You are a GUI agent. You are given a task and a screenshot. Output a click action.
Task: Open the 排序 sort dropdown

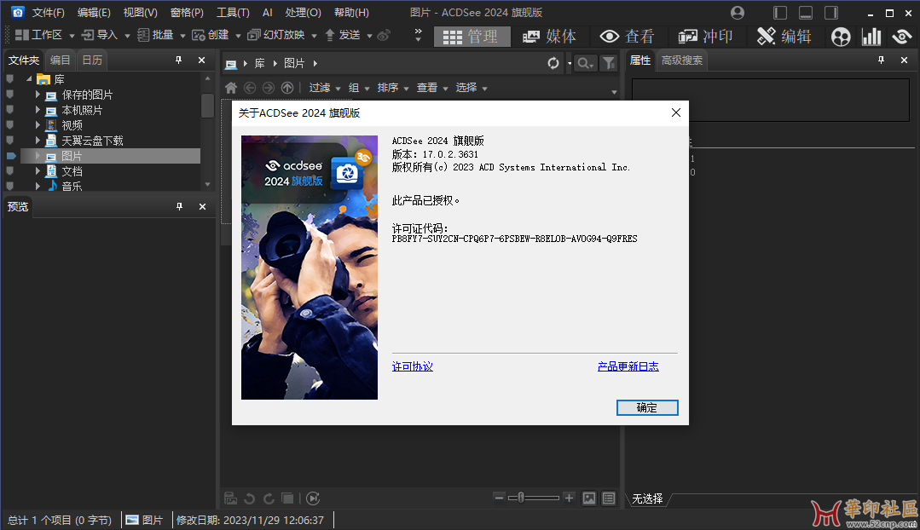coord(393,88)
